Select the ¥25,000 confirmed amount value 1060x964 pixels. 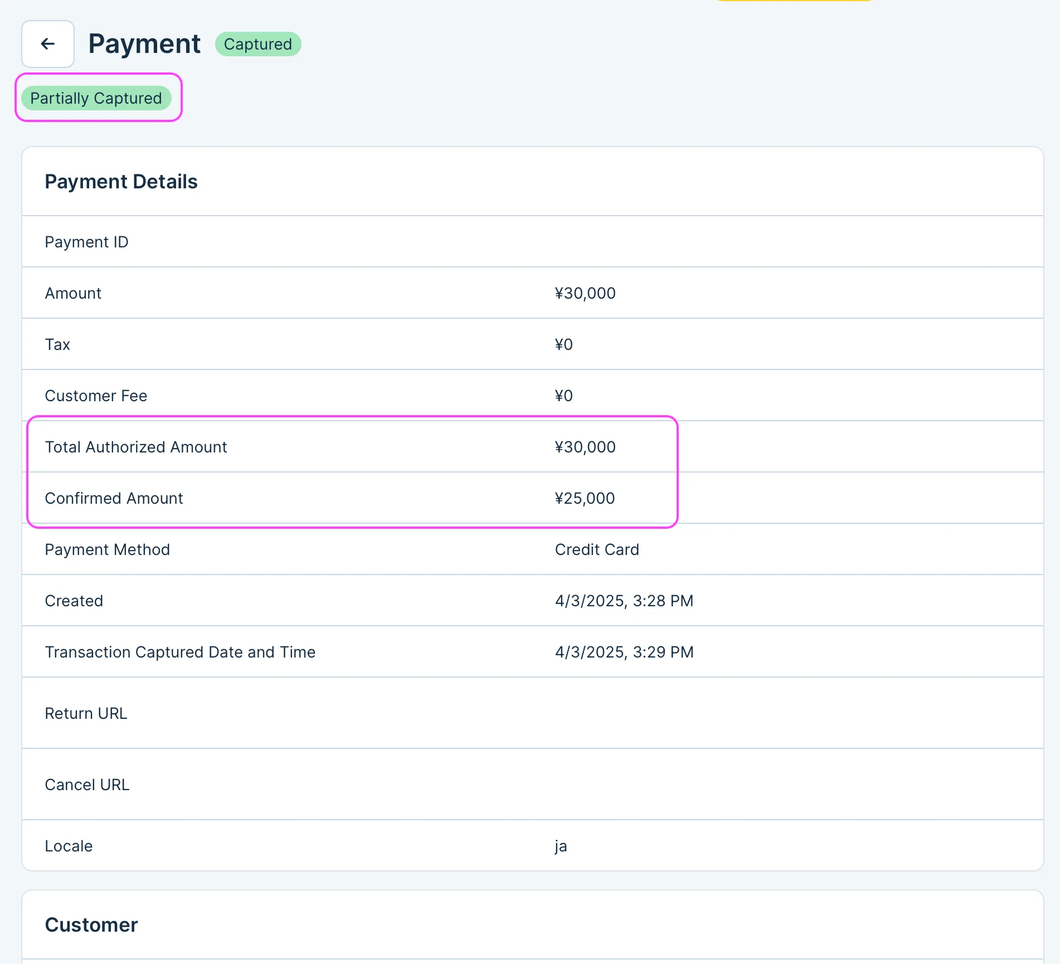pos(585,498)
